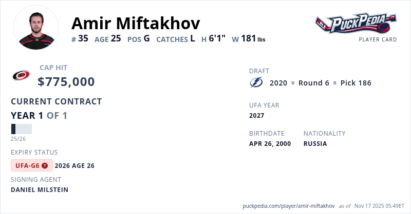Open the puckpedia.com/player/amir-miftakhov link
Screen dimensions: 411x214
(288, 206)
